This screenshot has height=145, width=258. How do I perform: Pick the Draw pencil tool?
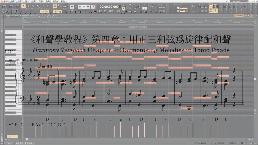pos(43,6)
